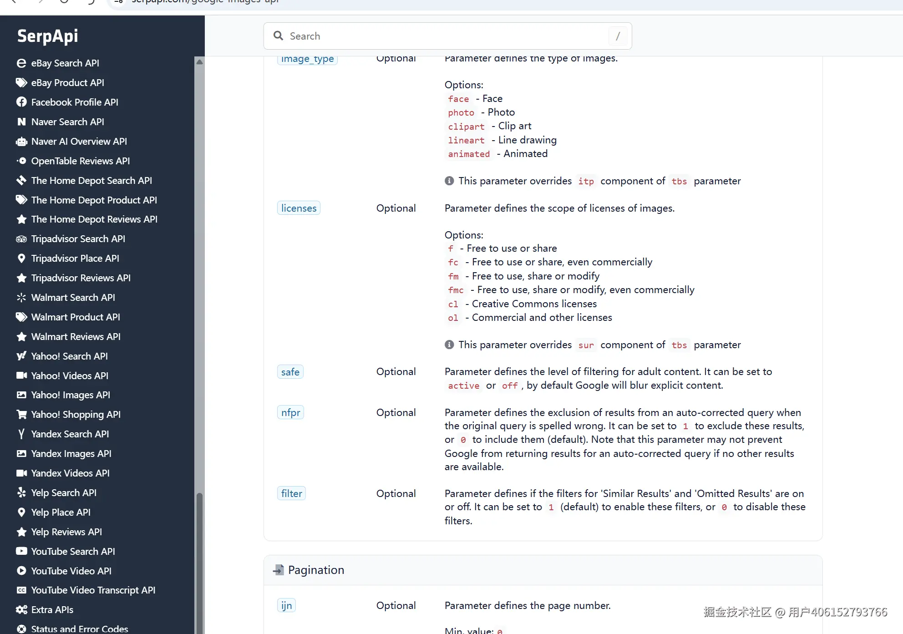This screenshot has width=903, height=634.
Task: Click the Yandex Search API icon
Action: (21, 434)
